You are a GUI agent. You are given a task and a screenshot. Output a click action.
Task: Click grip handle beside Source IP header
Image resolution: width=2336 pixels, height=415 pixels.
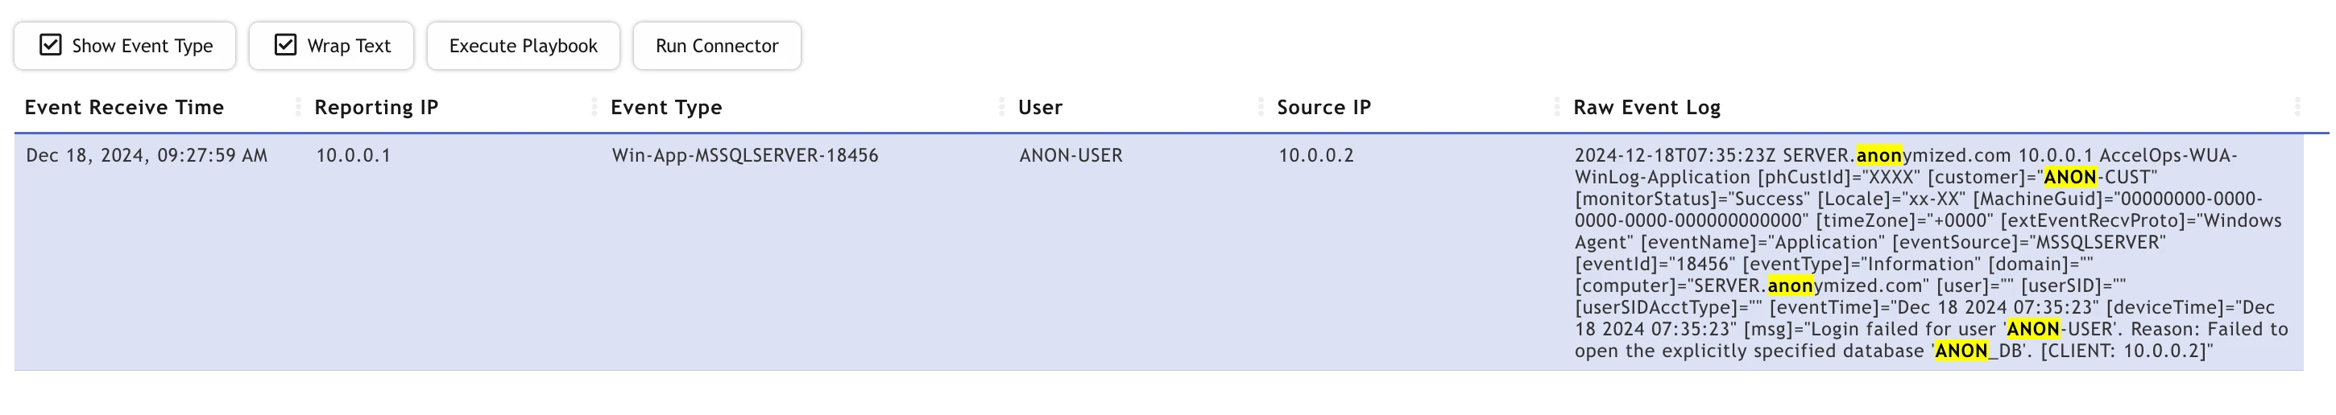pos(1556,107)
